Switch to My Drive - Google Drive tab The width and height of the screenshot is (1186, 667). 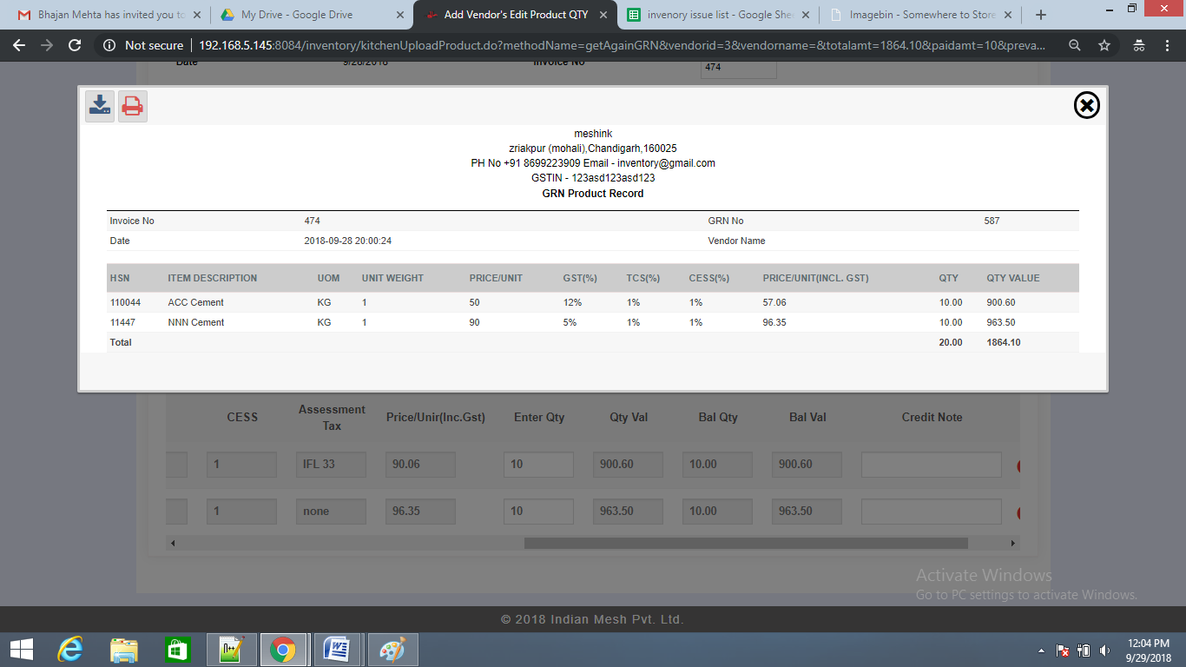(311, 15)
